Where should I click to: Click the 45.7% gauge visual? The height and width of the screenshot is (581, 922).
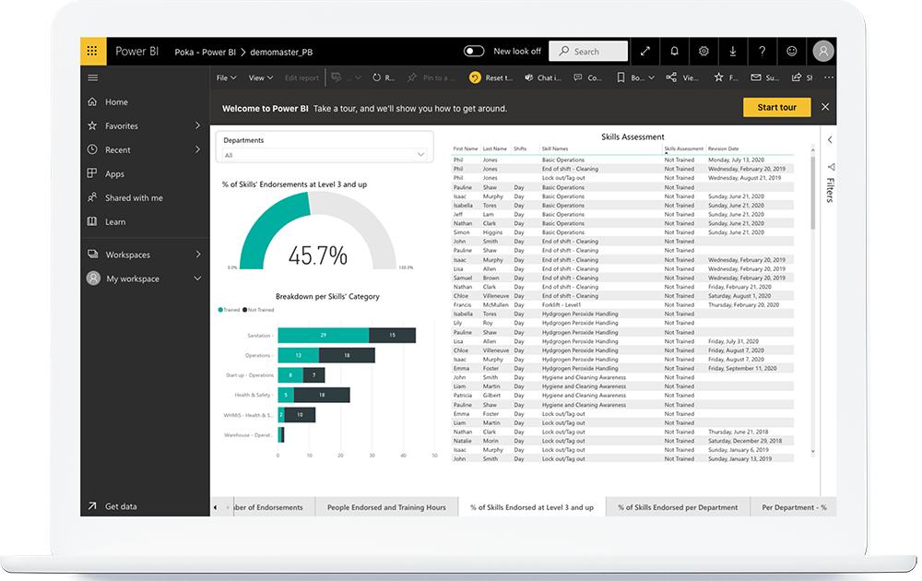(318, 231)
